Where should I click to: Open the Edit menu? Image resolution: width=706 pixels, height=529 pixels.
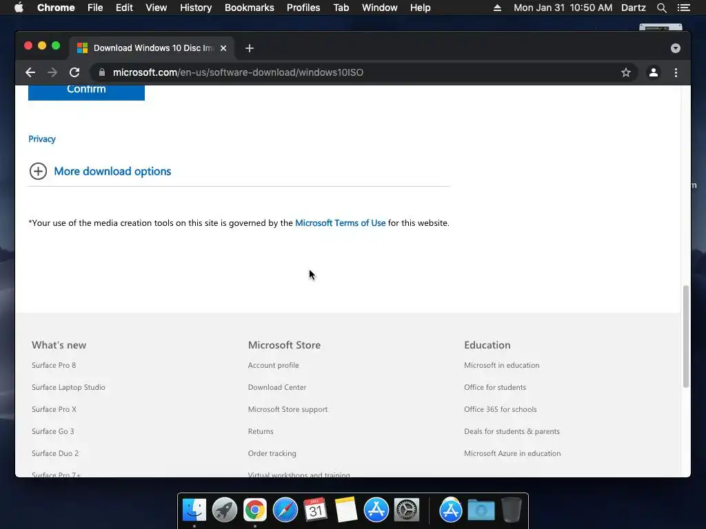124,8
